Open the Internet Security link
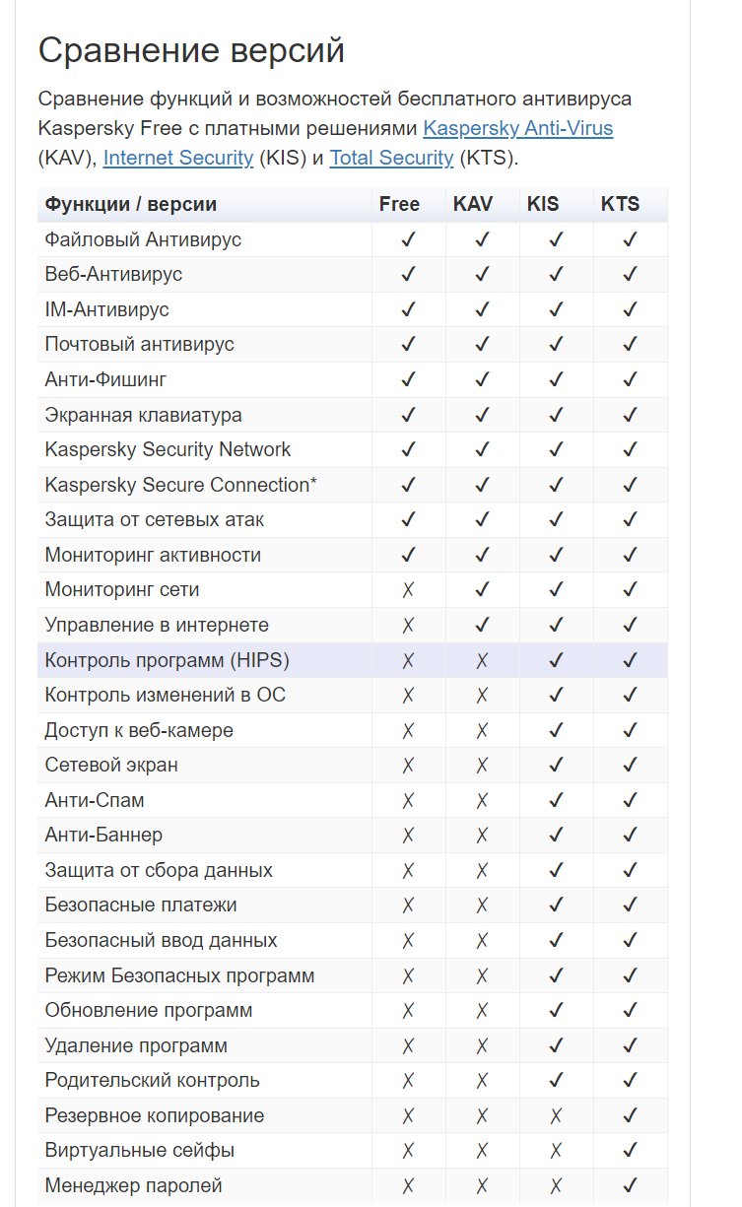Screen dimensions: 742x1207 pos(178,158)
